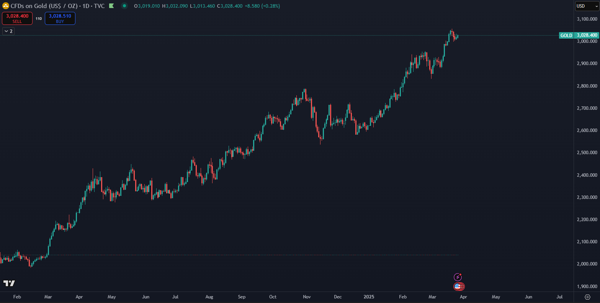This screenshot has height=303, width=600.
Task: Click the 2025 label on the time axis
Action: point(369,297)
